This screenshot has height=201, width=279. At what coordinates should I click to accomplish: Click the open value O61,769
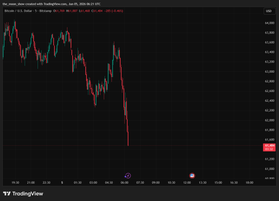coord(59,11)
